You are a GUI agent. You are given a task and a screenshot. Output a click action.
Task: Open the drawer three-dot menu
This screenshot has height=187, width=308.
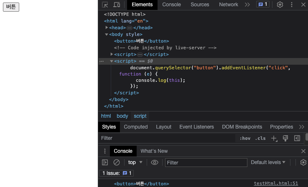pyautogui.click(x=105, y=151)
